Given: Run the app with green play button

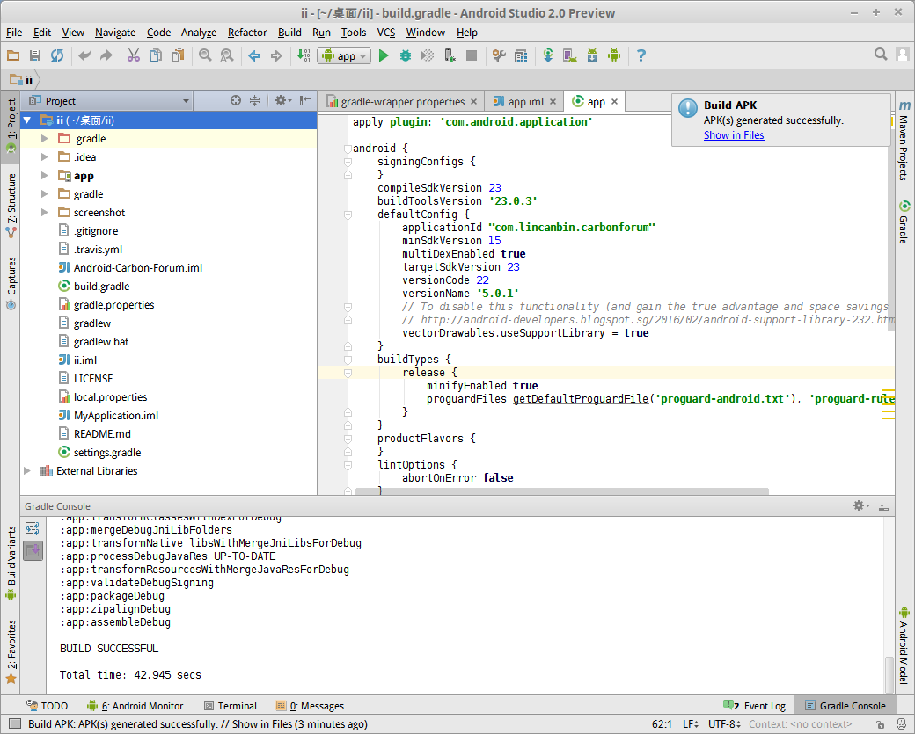Looking at the screenshot, I should coord(384,55).
